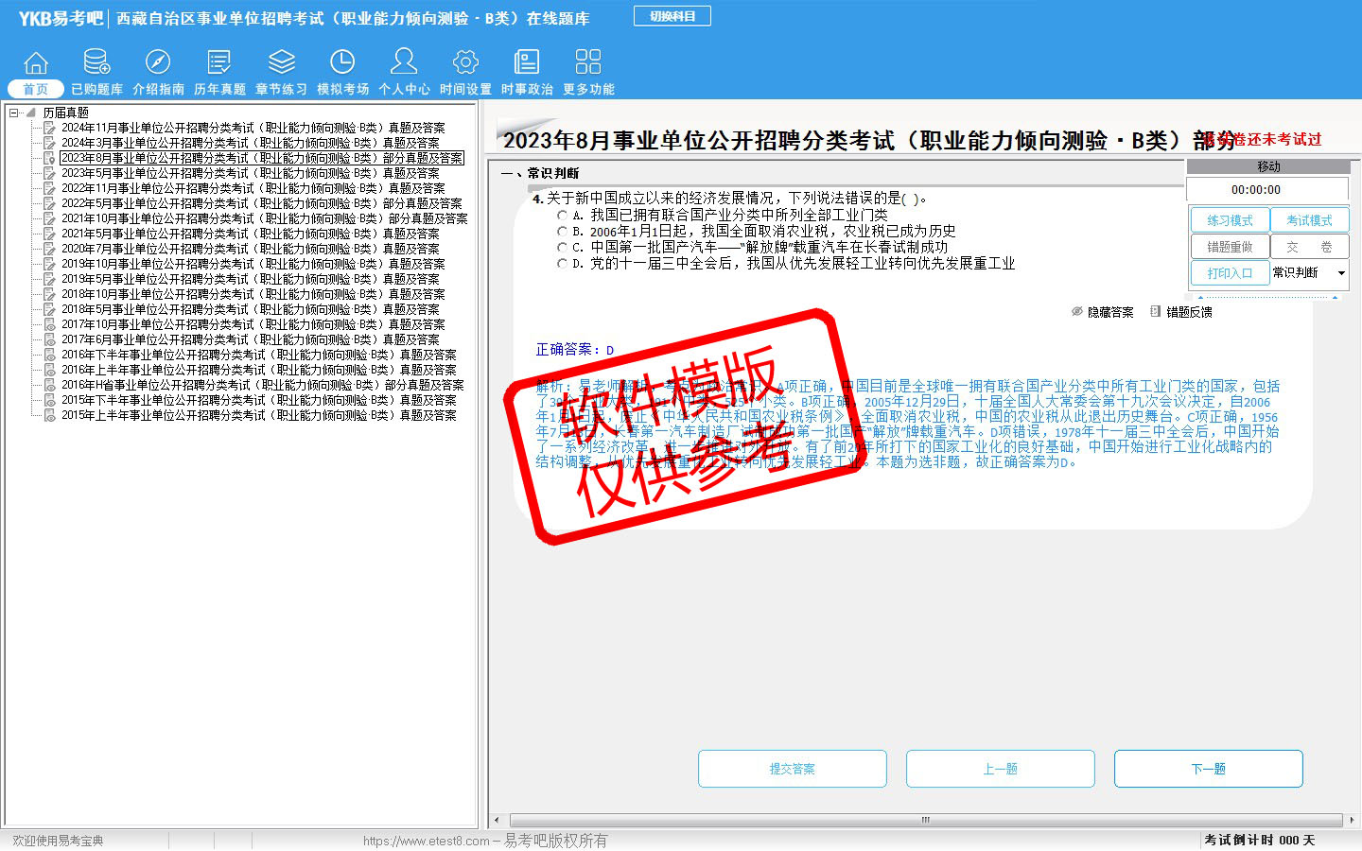
Task: Open 历年真题 past papers icon
Action: 219,63
